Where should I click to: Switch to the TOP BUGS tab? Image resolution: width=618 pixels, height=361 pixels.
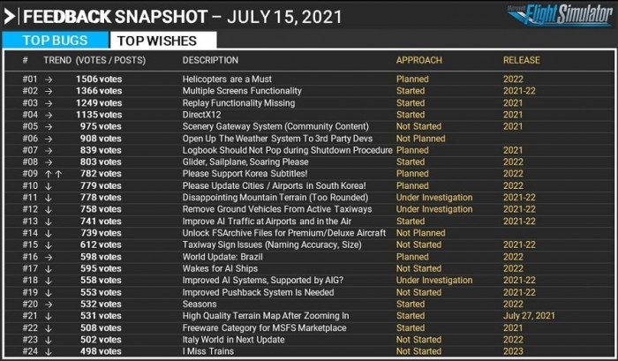[55, 39]
